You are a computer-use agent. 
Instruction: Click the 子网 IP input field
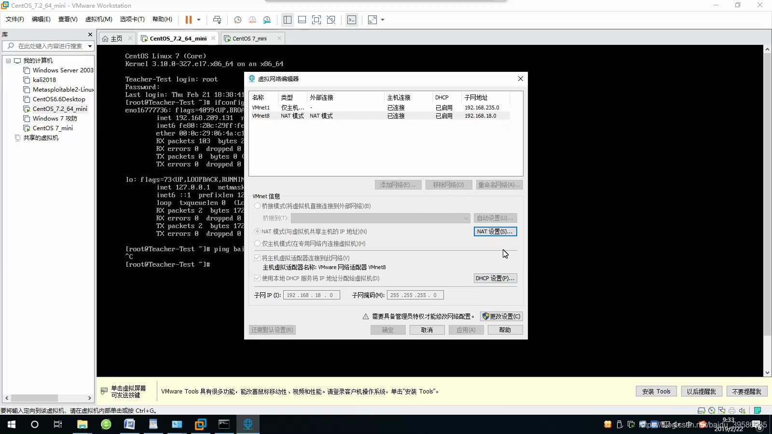(x=311, y=295)
